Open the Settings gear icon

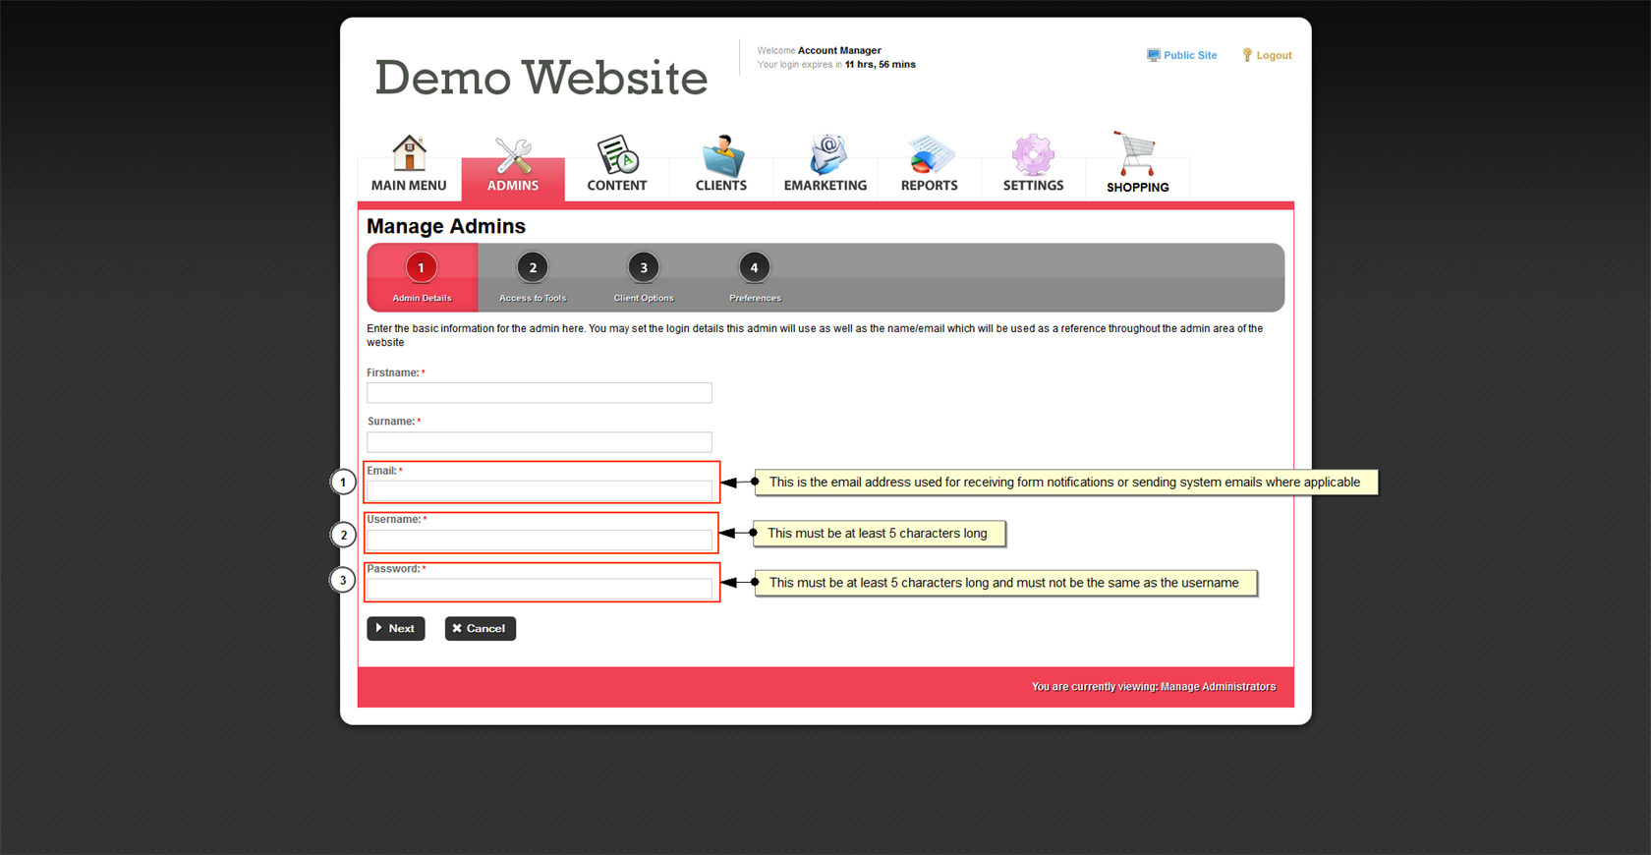pyautogui.click(x=1033, y=155)
